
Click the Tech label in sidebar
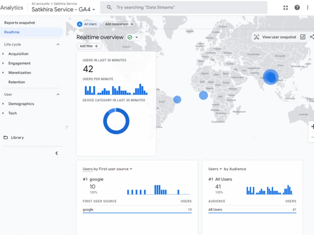(x=13, y=113)
